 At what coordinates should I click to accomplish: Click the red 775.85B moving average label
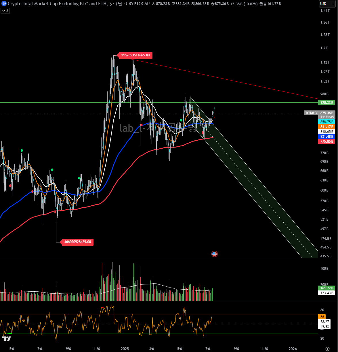(x=327, y=141)
